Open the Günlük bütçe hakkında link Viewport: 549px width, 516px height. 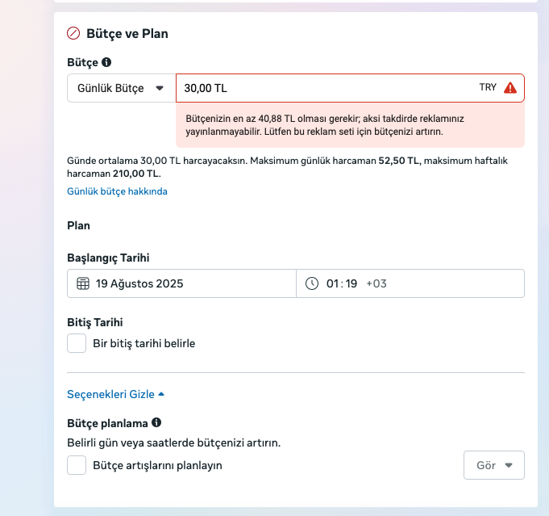117,191
